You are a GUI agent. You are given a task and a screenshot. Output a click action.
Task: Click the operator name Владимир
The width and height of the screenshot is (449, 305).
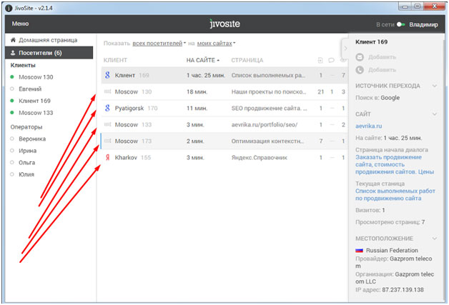coord(423,24)
